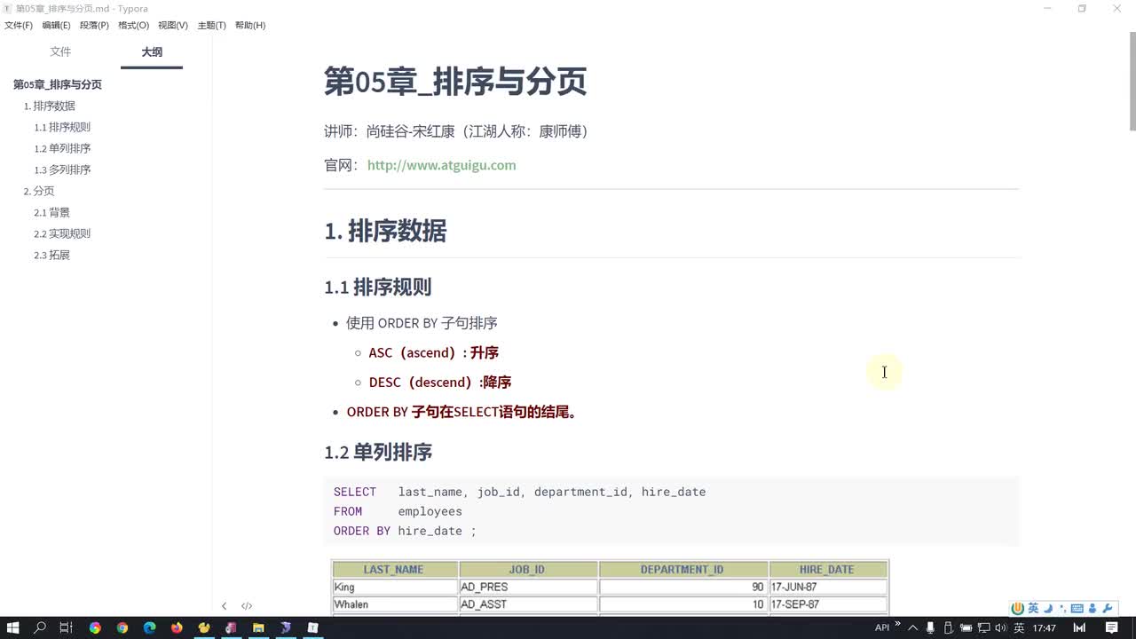Jump to outline item 2.3 拓展
1136x639 pixels.
point(51,255)
